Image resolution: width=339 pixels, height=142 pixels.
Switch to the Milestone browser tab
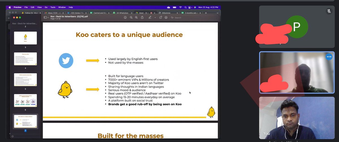[x=168, y=13]
